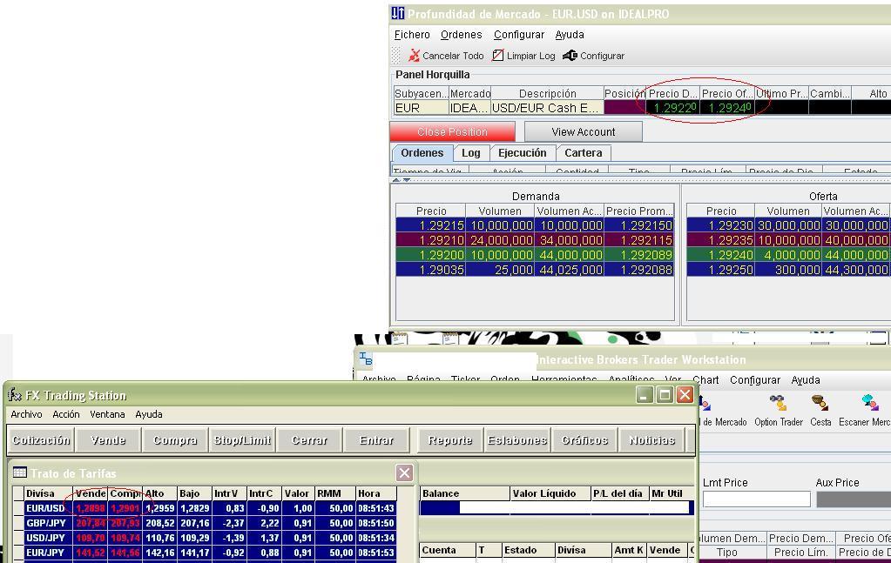Image resolution: width=891 pixels, height=563 pixels.
Task: Open Ordenes menu in Profundidad de Mercado
Action: click(462, 35)
